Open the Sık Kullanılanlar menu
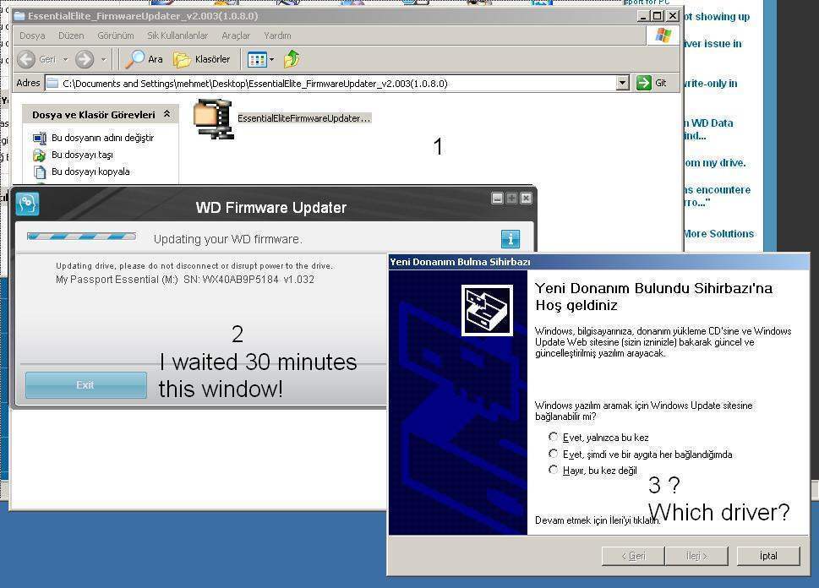 (177, 35)
